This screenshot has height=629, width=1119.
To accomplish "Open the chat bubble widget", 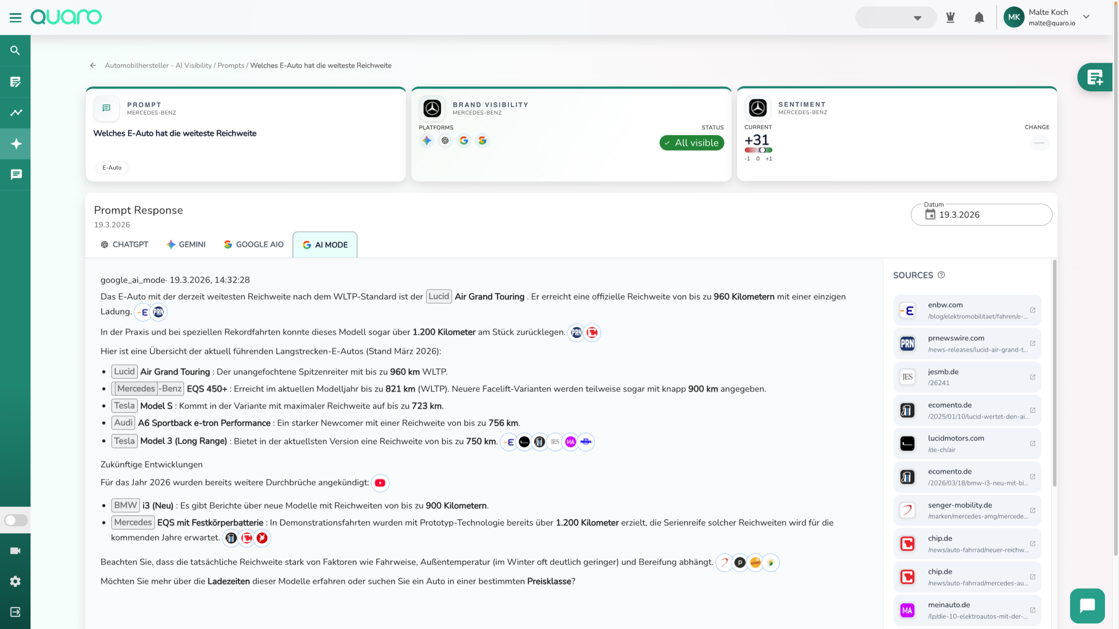I will coord(1087,605).
